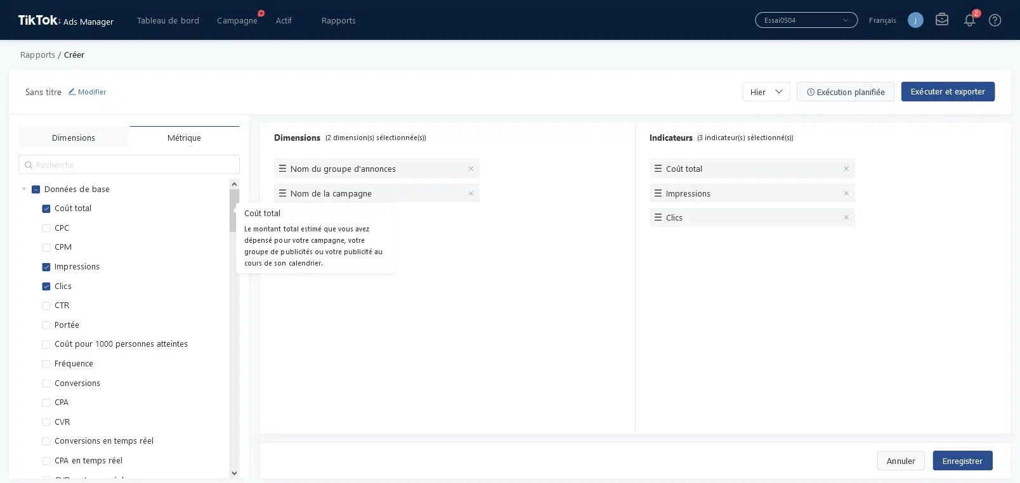Open the notifications bell icon
The image size is (1020, 483).
pyautogui.click(x=969, y=20)
